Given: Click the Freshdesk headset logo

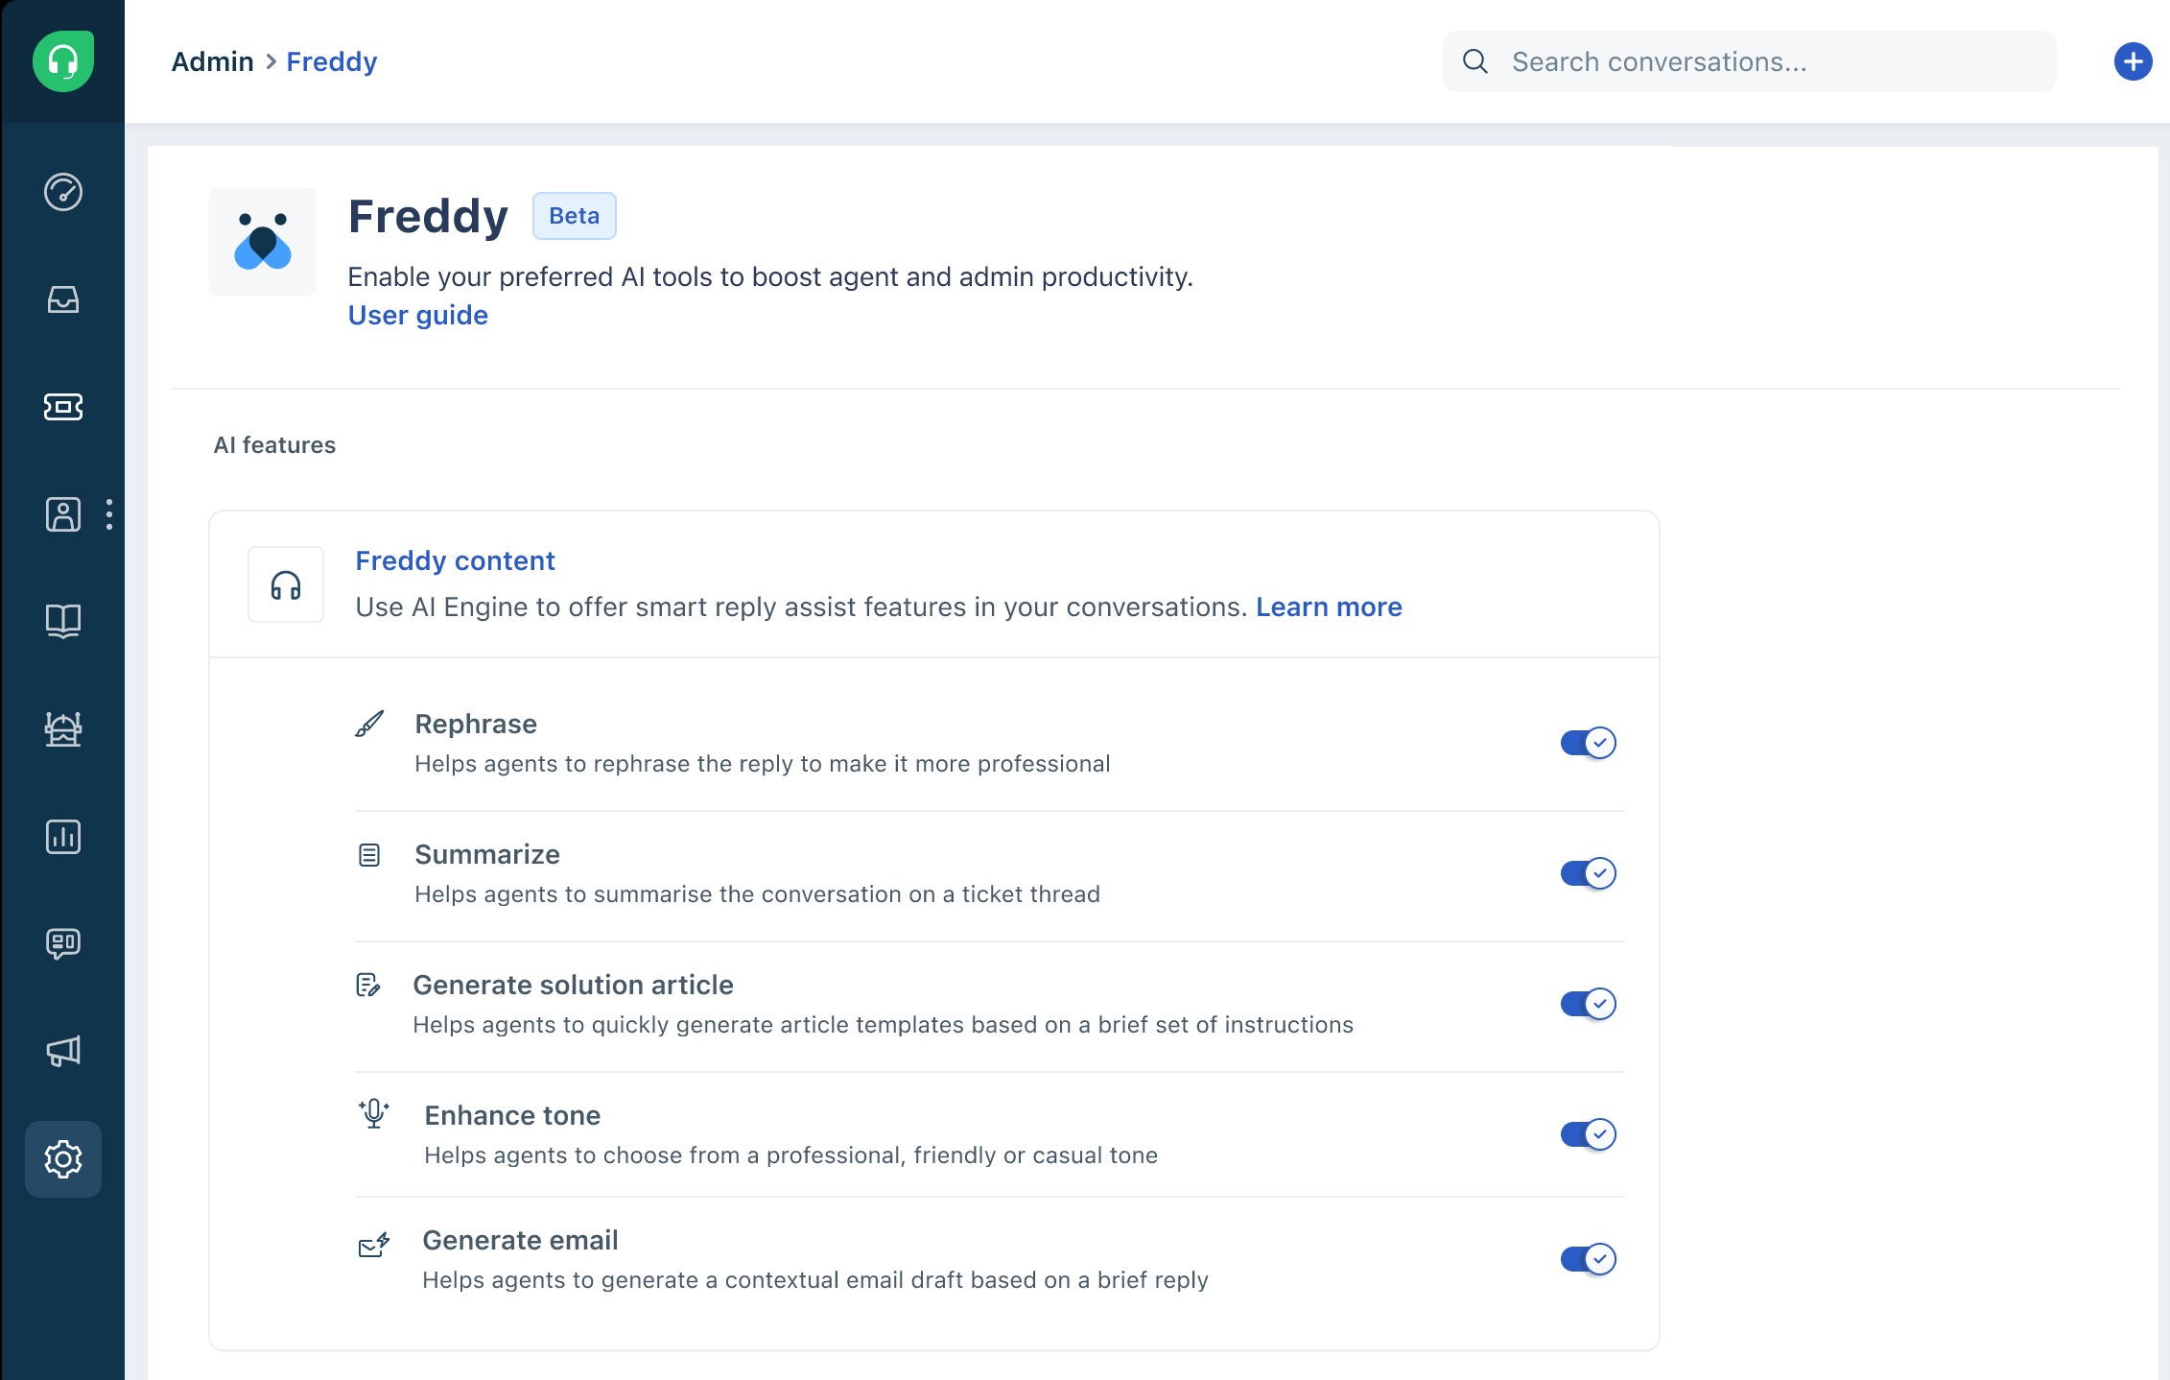Looking at the screenshot, I should click(x=63, y=61).
